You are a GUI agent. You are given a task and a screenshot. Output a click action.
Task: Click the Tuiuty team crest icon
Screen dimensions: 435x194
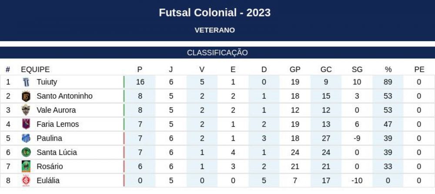26,82
